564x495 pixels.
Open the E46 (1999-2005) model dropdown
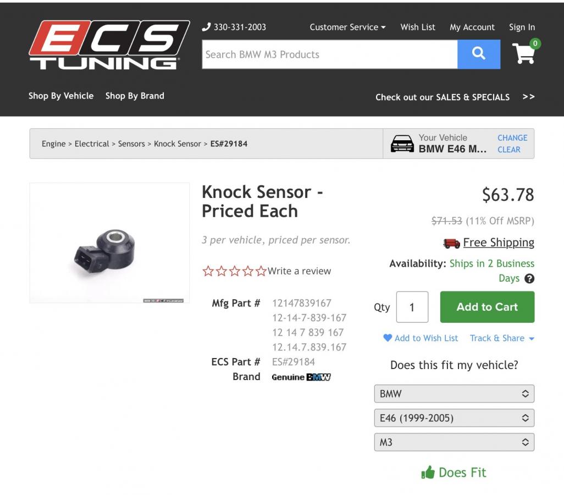point(454,417)
